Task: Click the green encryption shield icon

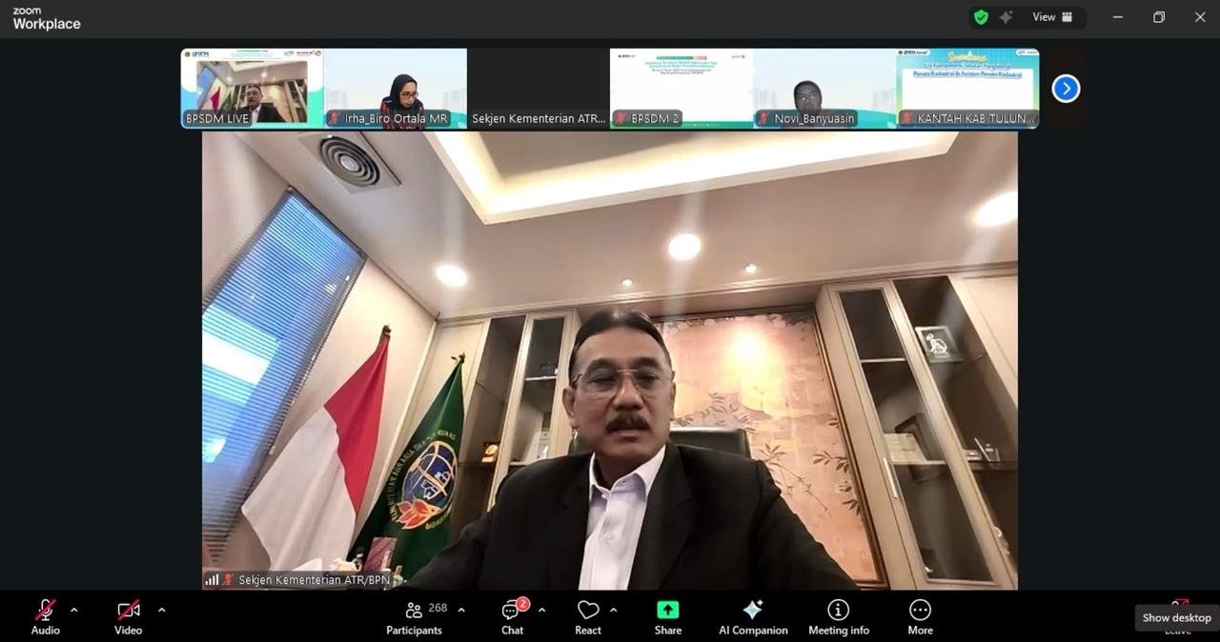Action: pyautogui.click(x=981, y=17)
